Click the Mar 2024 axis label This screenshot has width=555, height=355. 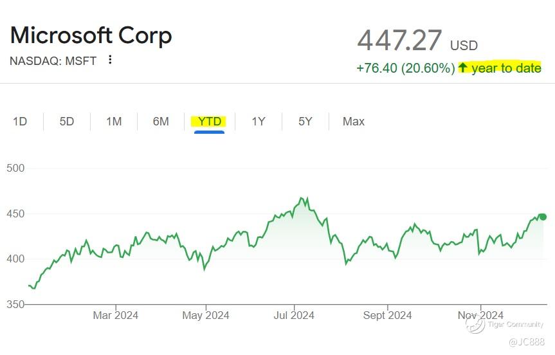[116, 315]
